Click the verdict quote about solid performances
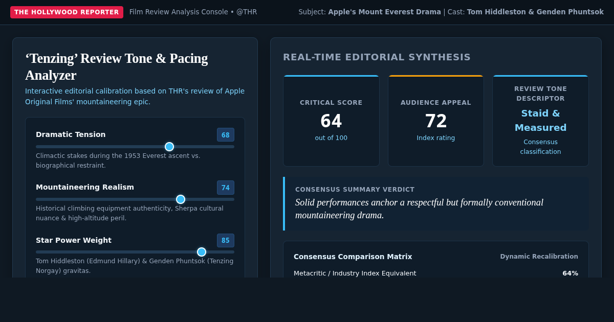614x322 pixels. 420,209
